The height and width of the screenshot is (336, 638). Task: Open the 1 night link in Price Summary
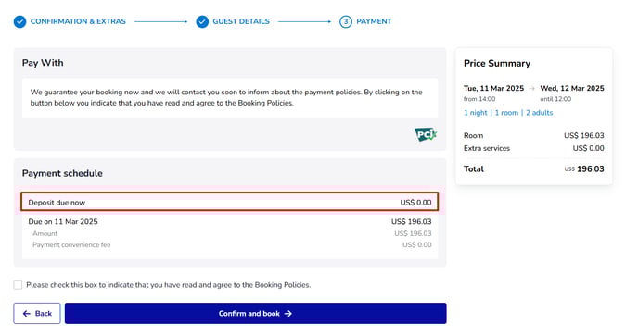tap(475, 113)
